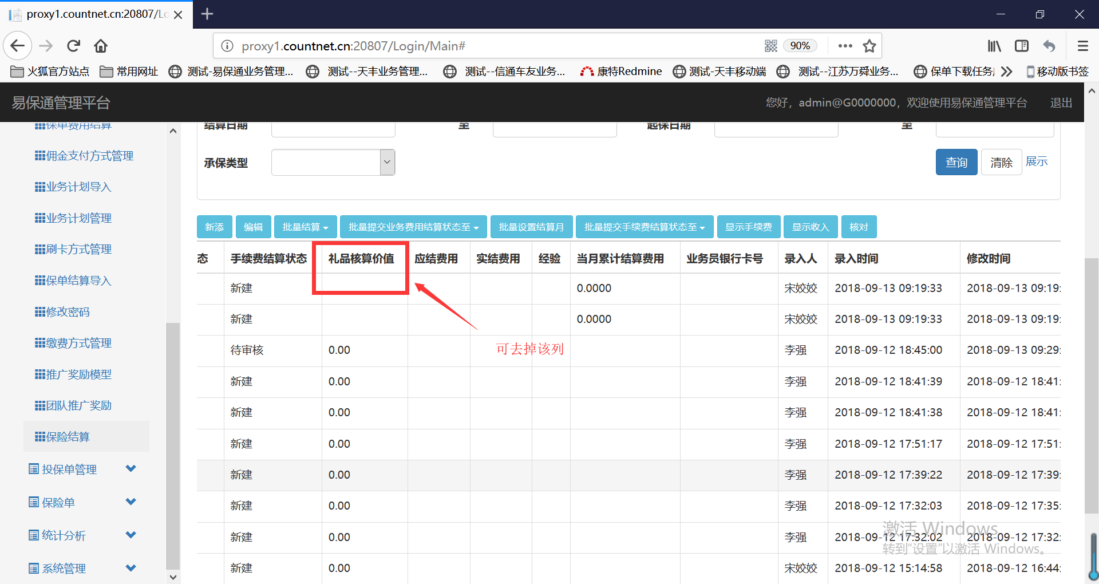The width and height of the screenshot is (1099, 584).
Task: Go to the browser home page icon
Action: tap(101, 46)
